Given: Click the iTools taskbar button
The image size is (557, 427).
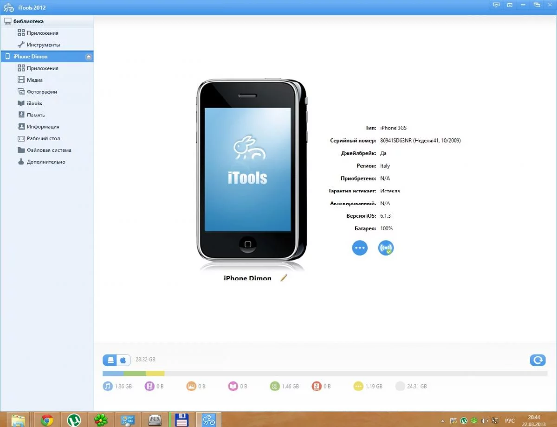Looking at the screenshot, I should coord(209,421).
